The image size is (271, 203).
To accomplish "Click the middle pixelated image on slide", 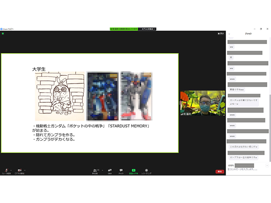I will coord(102,96).
